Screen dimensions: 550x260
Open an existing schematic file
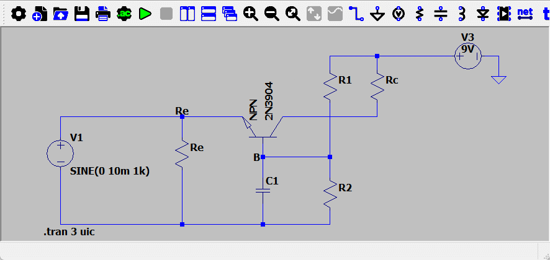61,14
